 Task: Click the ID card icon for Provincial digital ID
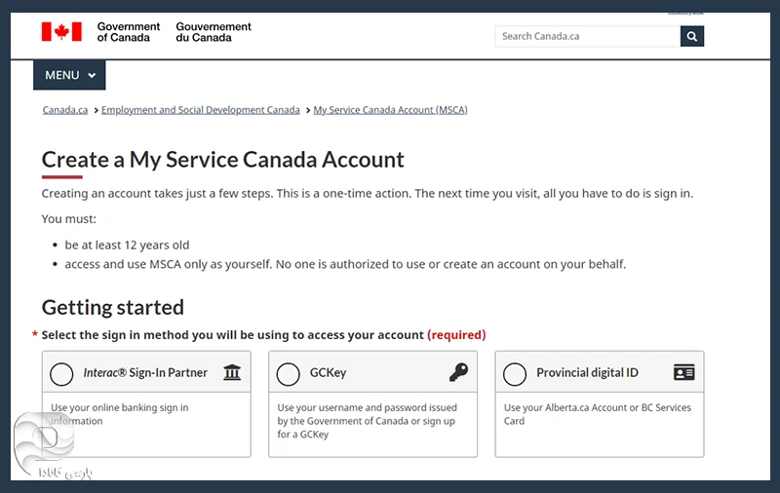[x=683, y=372]
